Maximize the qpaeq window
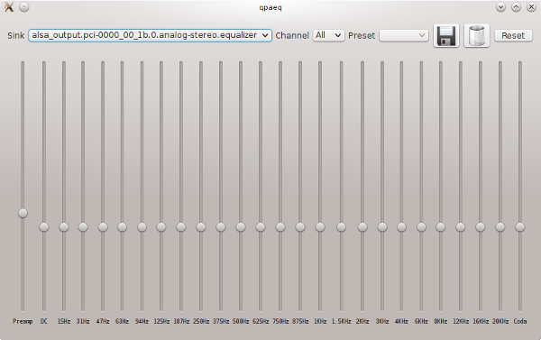The height and width of the screenshot is (340, 541). 516,7
